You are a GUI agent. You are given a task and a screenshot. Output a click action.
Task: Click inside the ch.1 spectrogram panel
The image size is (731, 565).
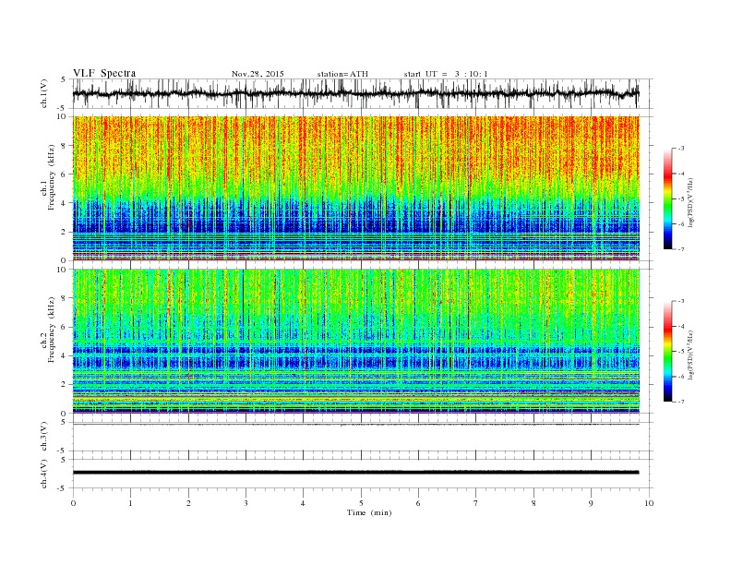pos(355,188)
